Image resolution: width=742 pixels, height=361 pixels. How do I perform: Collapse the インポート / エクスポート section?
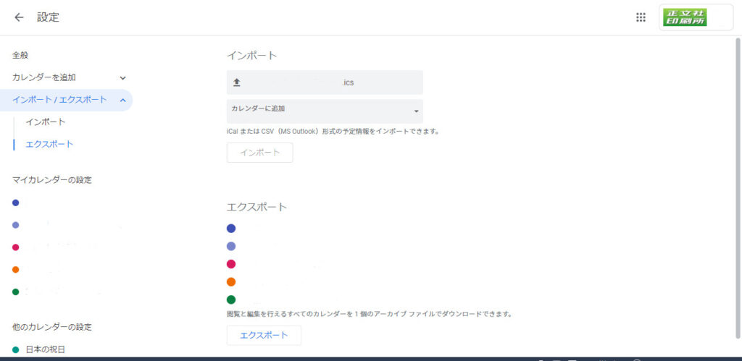click(122, 100)
